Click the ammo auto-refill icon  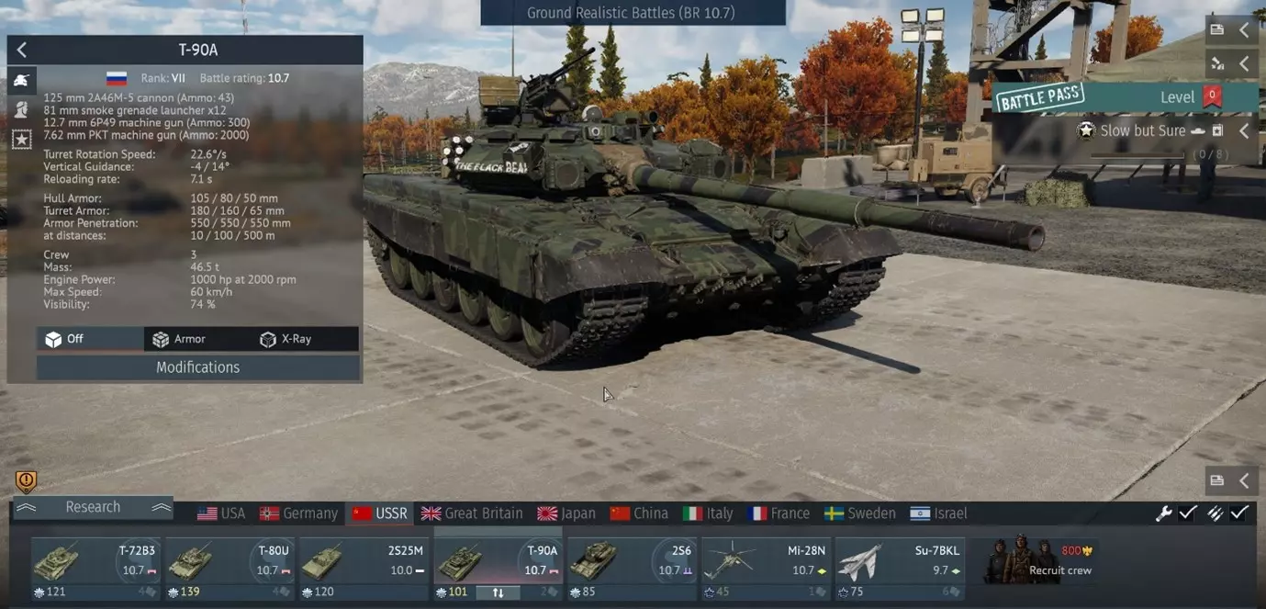1215,513
